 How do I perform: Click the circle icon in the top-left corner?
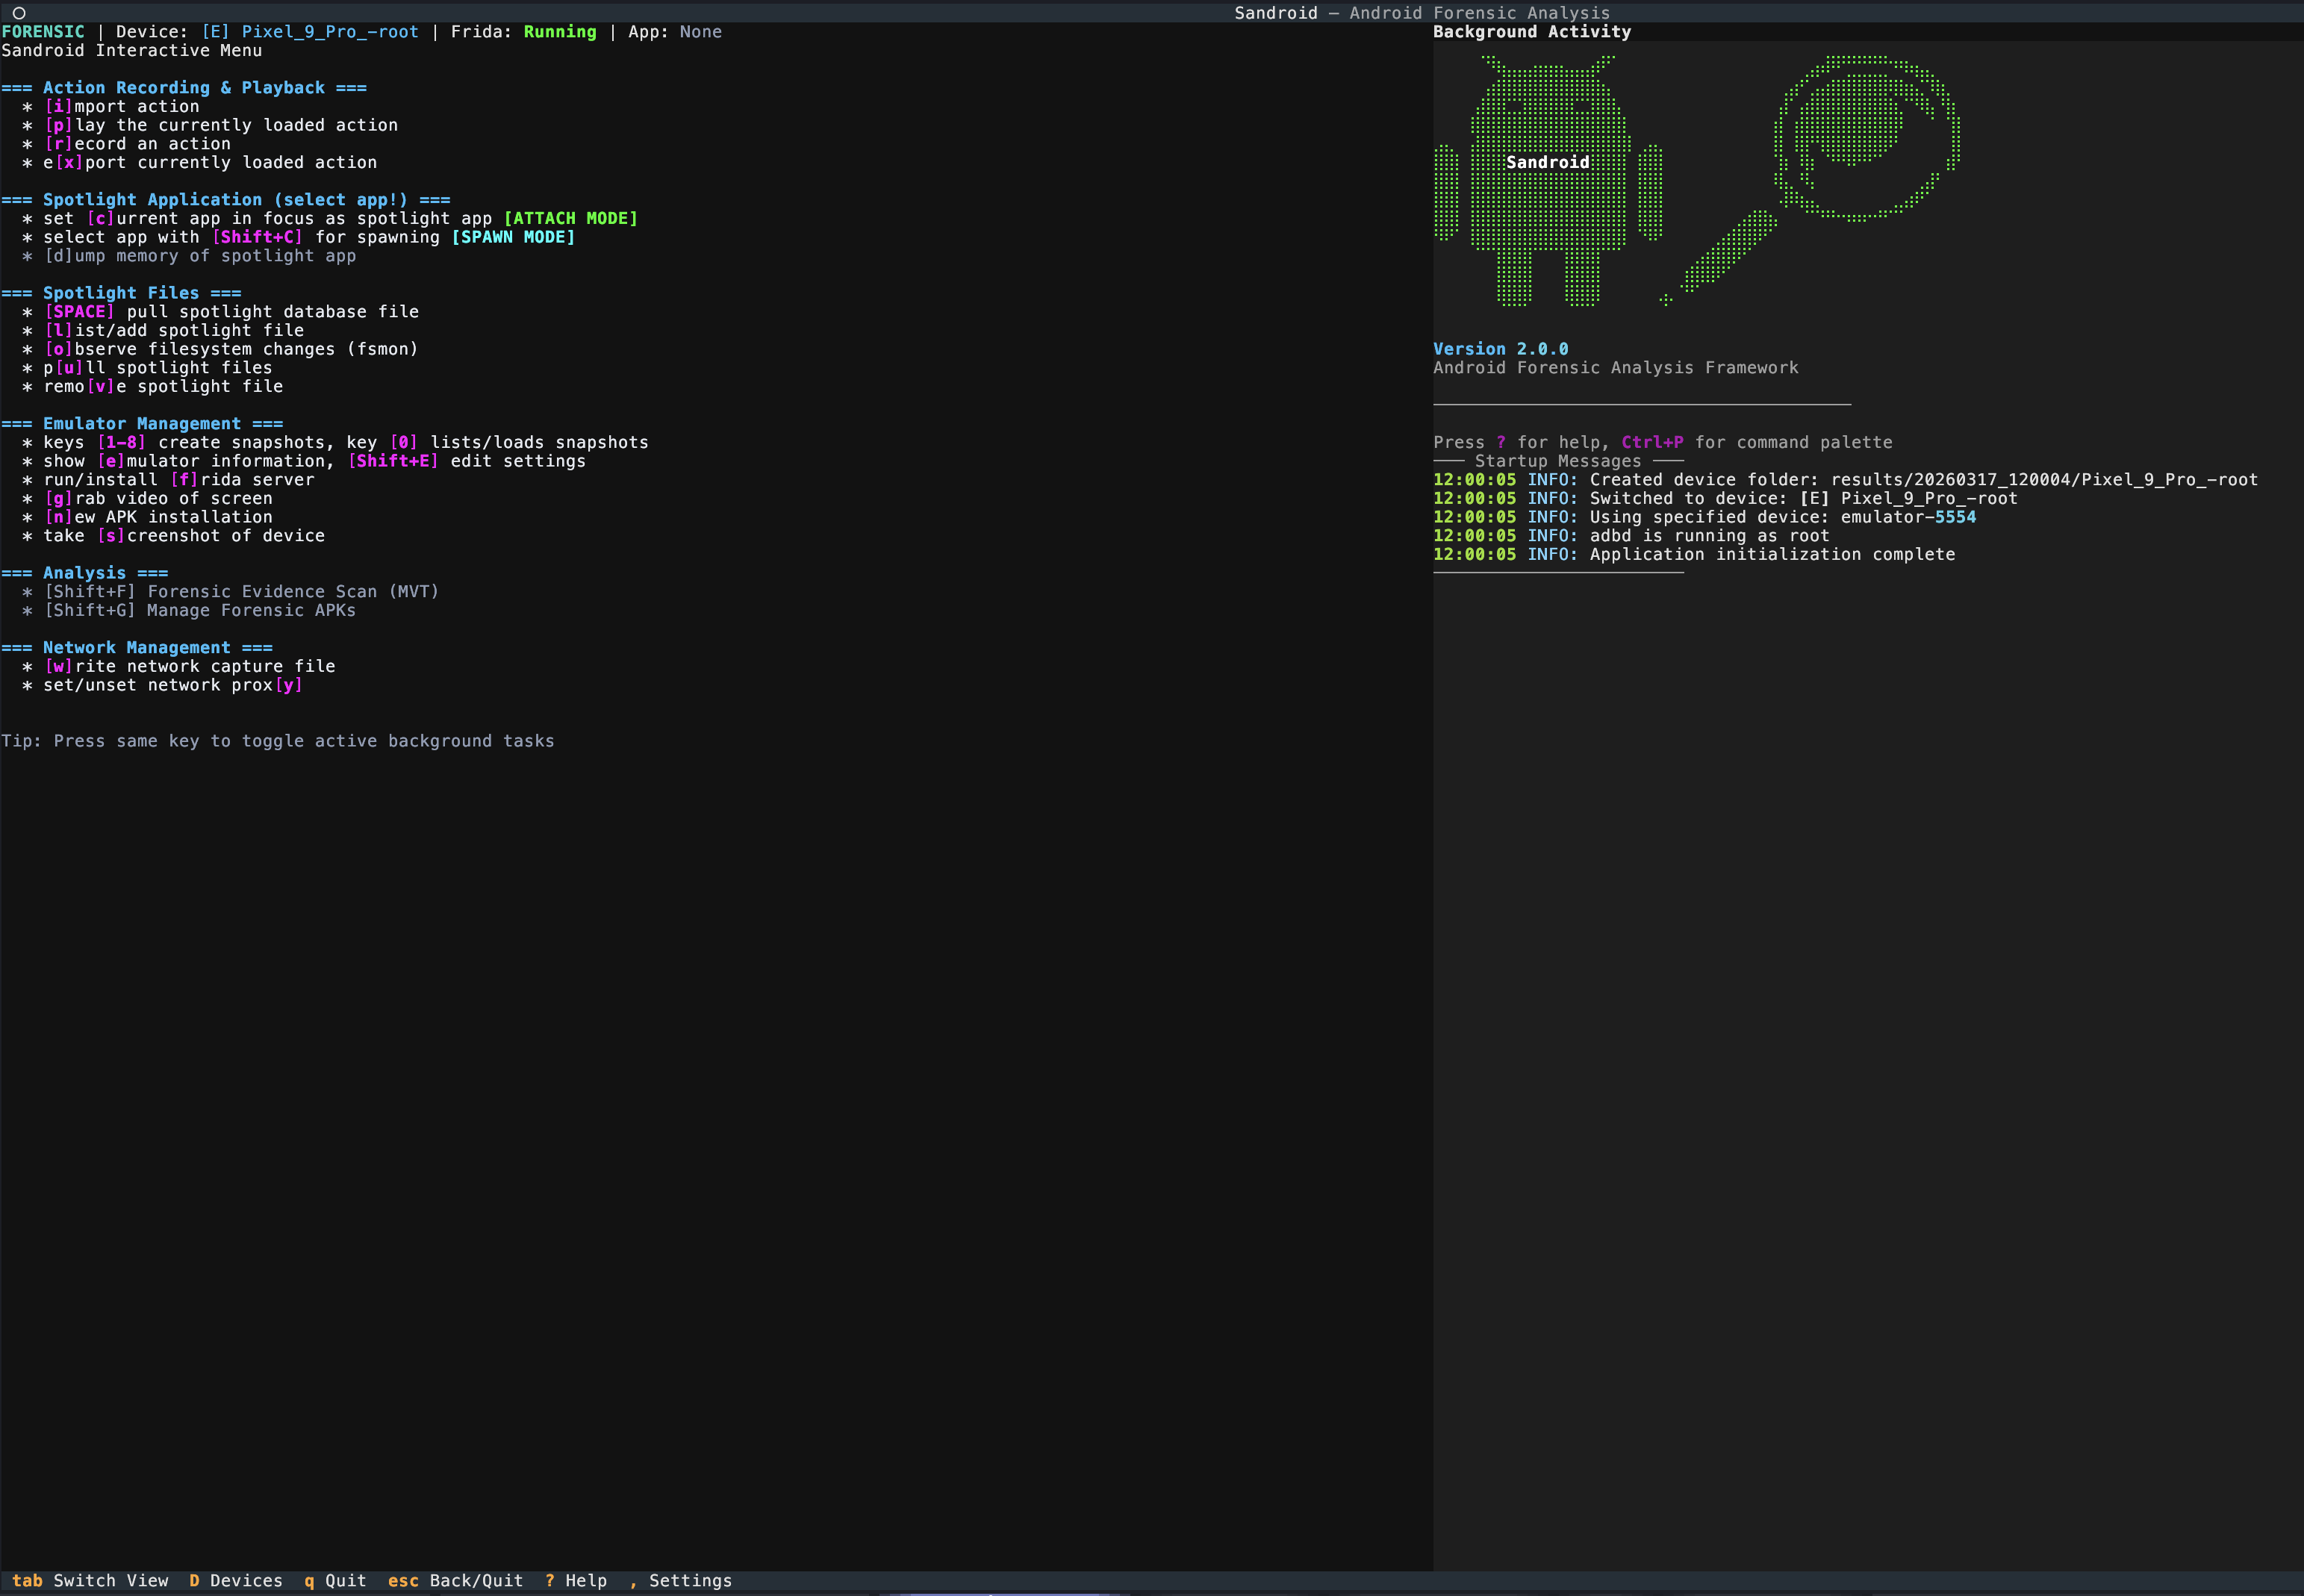point(18,13)
